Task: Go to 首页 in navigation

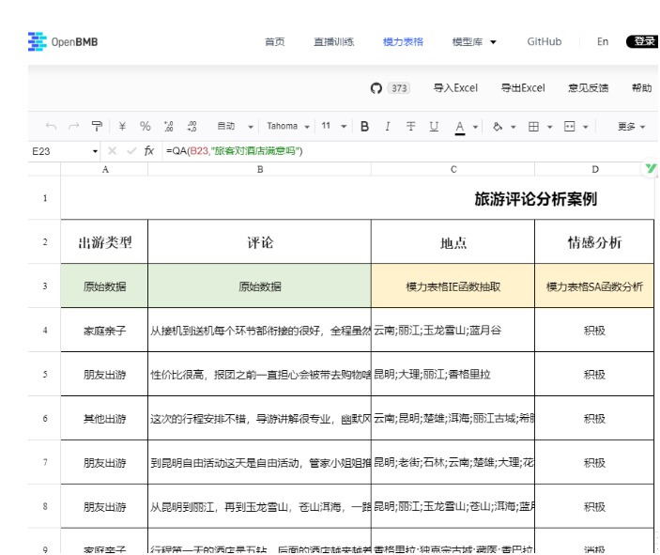Action: [x=274, y=41]
